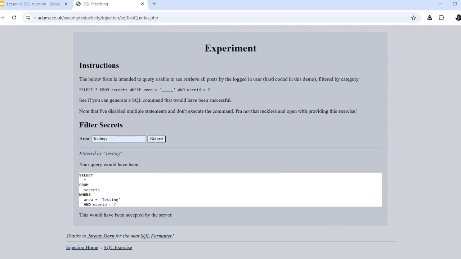Open the site information icon in the address bar

coord(28,18)
